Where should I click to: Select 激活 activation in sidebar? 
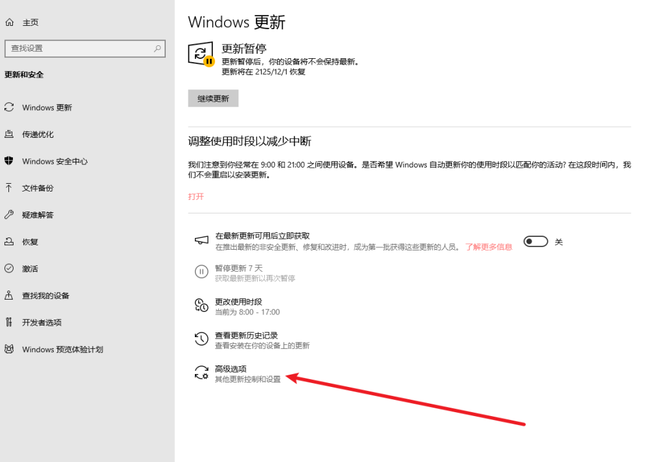click(30, 269)
